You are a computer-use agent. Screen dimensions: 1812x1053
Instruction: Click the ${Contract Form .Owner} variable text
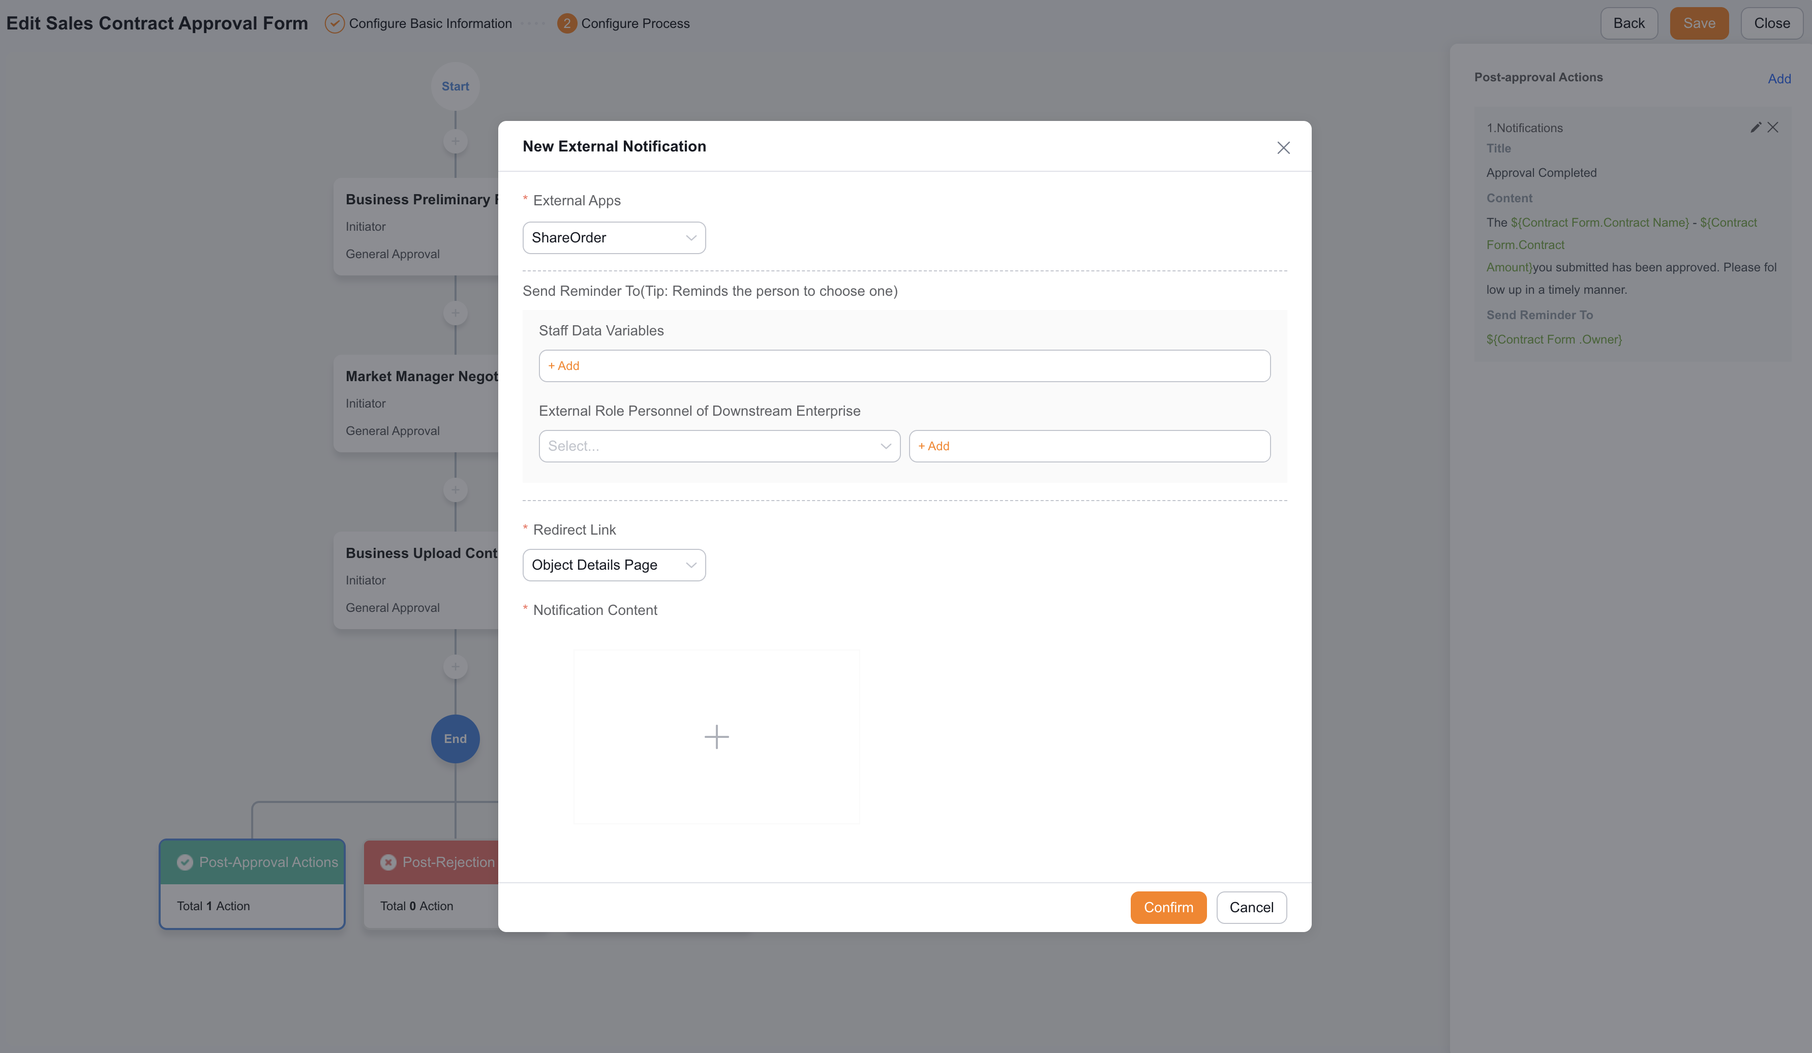click(1553, 339)
